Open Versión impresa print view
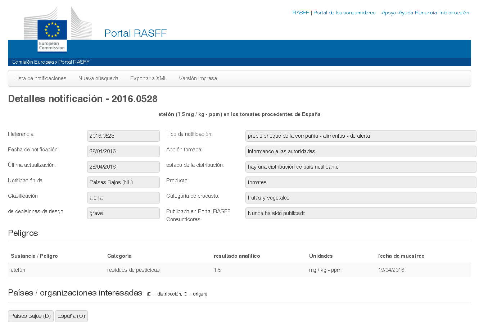The image size is (479, 325). click(198, 78)
